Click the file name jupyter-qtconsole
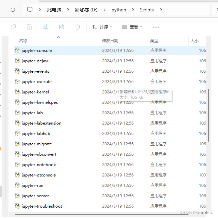 click(39, 175)
